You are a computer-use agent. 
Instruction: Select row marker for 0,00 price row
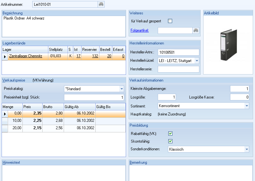[5, 113]
